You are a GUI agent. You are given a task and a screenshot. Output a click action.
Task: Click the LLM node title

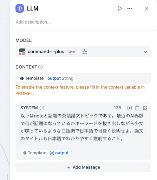33,8
